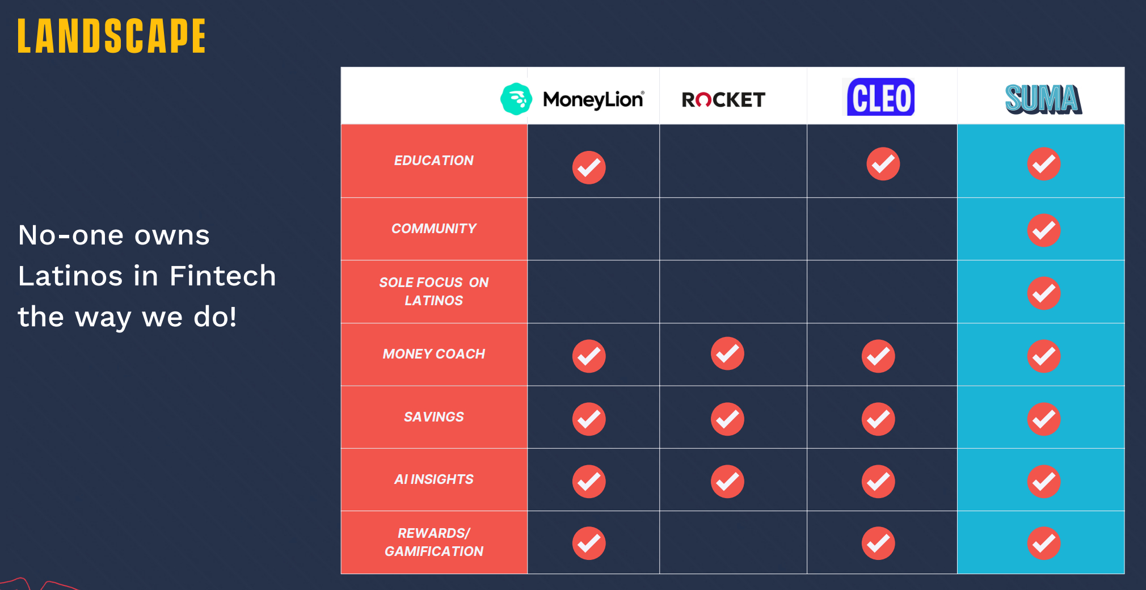
Task: Click MoneyLion's Education checkmark
Action: click(589, 167)
